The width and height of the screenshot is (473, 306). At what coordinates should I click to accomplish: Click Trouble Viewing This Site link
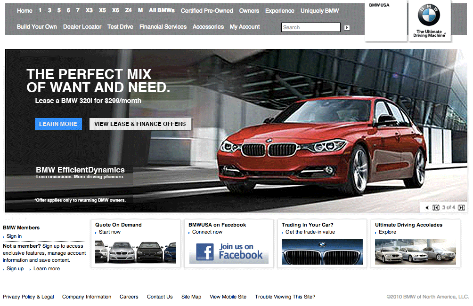[x=285, y=297]
